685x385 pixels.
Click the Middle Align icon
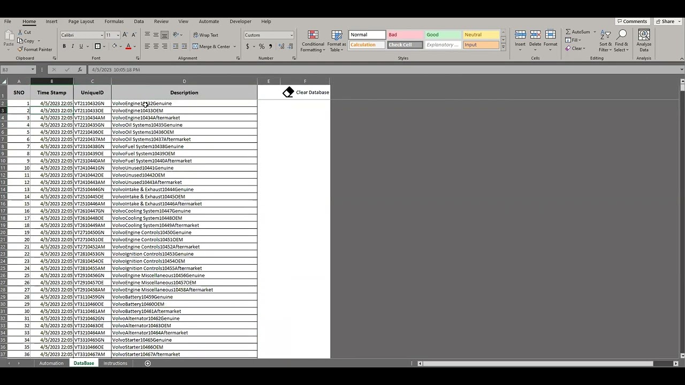click(x=156, y=35)
